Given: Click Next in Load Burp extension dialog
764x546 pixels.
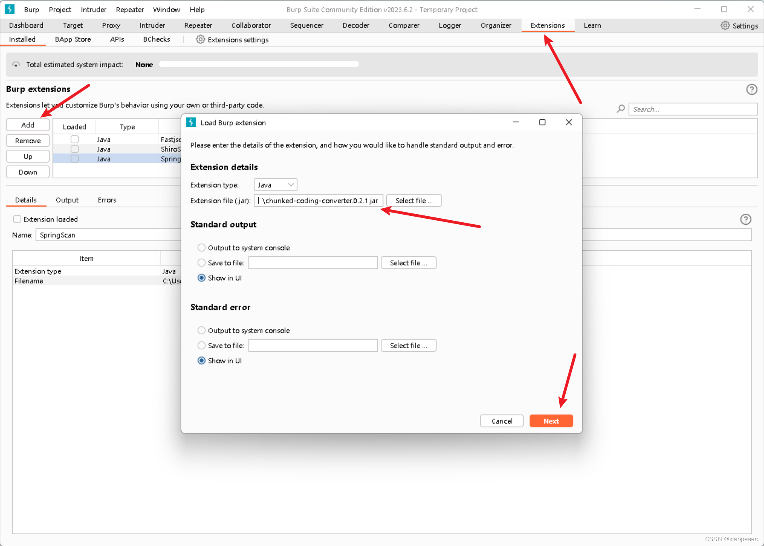Looking at the screenshot, I should (551, 421).
